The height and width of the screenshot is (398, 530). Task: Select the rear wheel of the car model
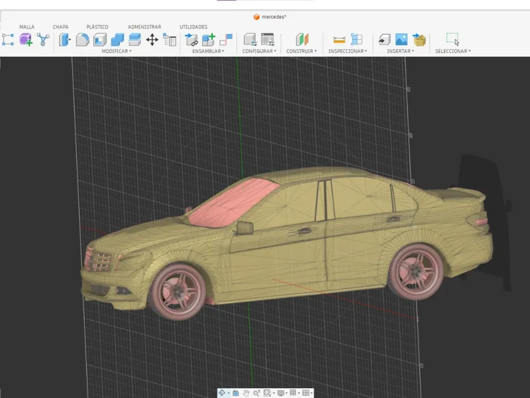point(416,272)
